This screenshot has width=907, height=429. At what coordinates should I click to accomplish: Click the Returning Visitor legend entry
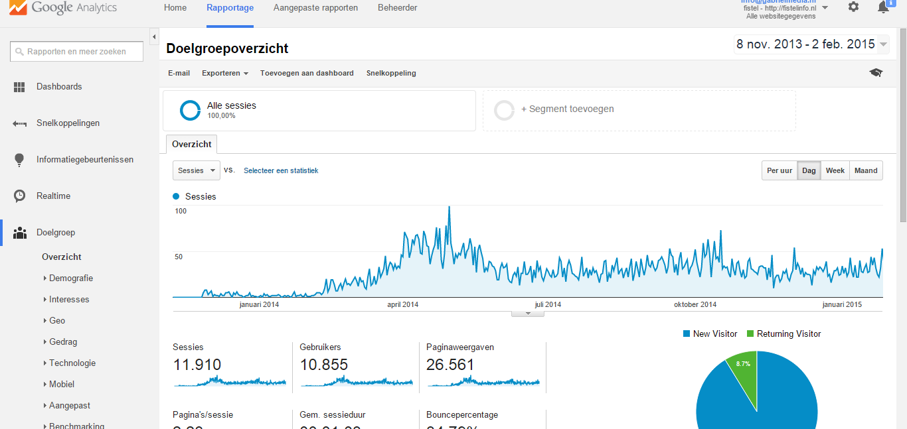point(784,334)
